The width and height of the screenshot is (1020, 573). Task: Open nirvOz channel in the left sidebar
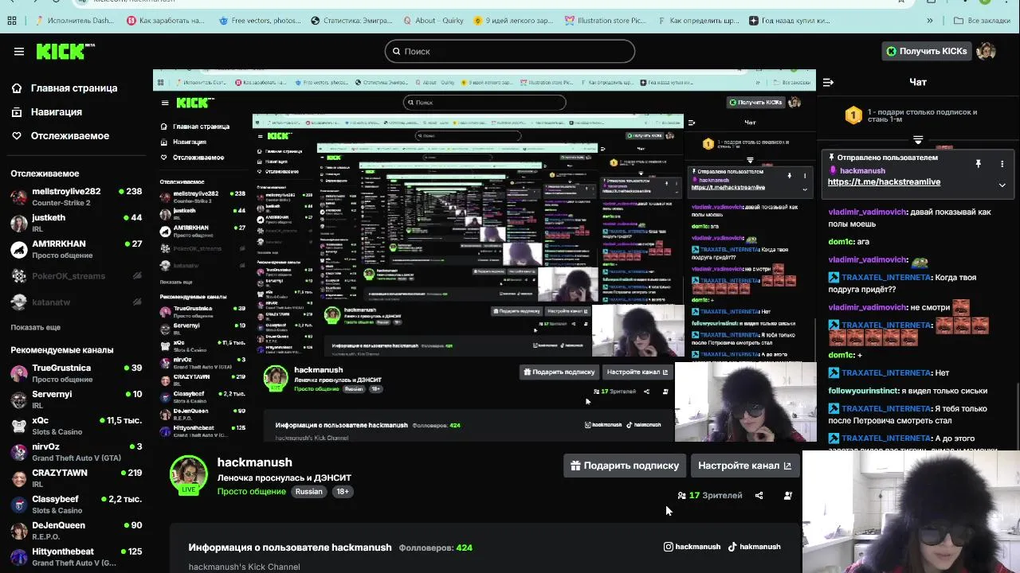pyautogui.click(x=76, y=452)
